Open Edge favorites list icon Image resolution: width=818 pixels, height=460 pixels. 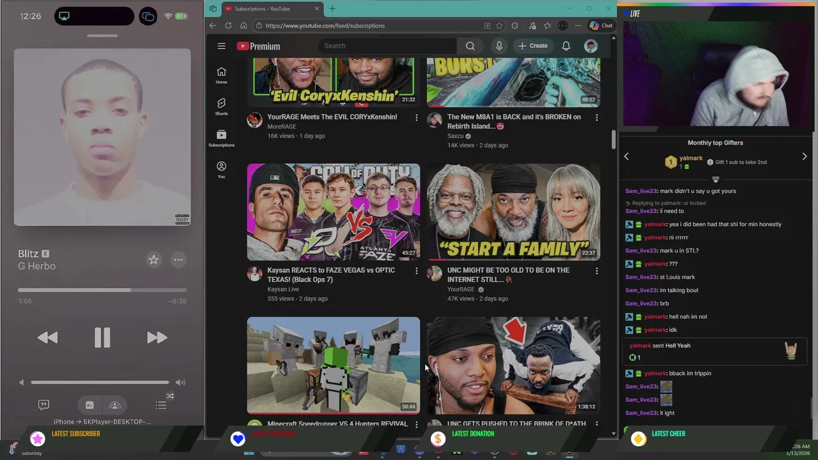pos(548,26)
